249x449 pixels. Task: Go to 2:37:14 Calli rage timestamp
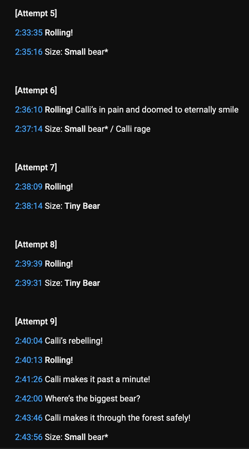(x=29, y=129)
